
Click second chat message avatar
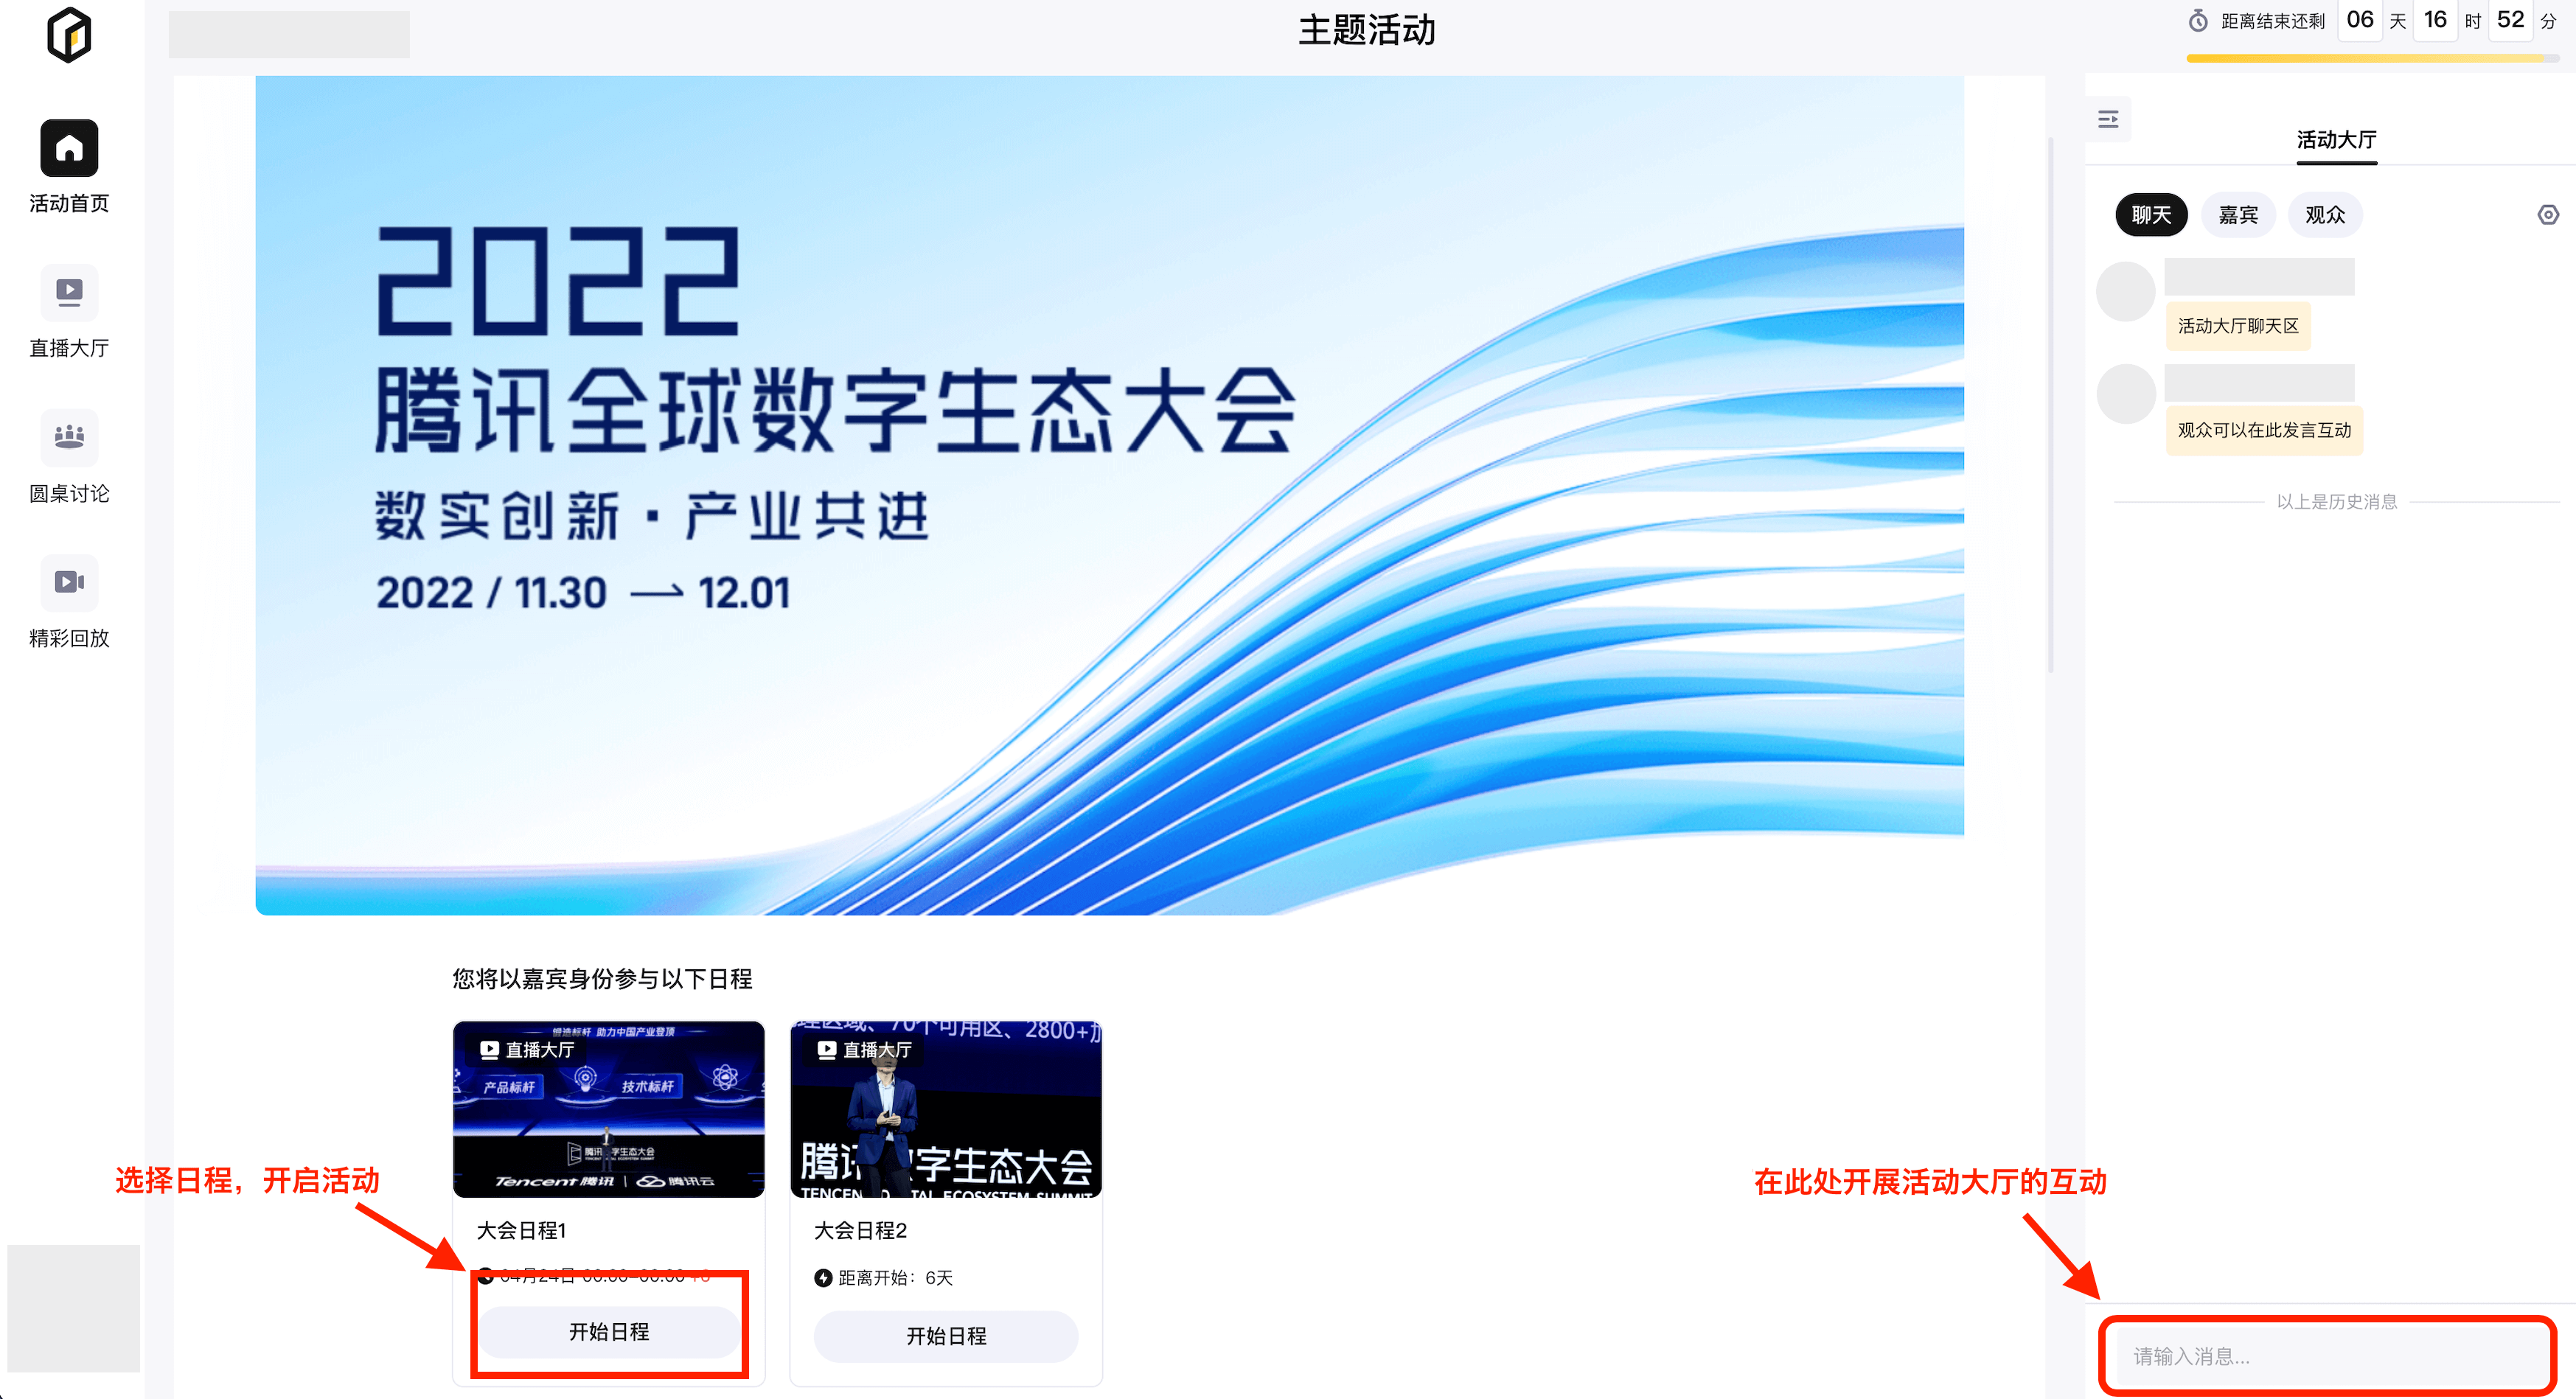2126,393
